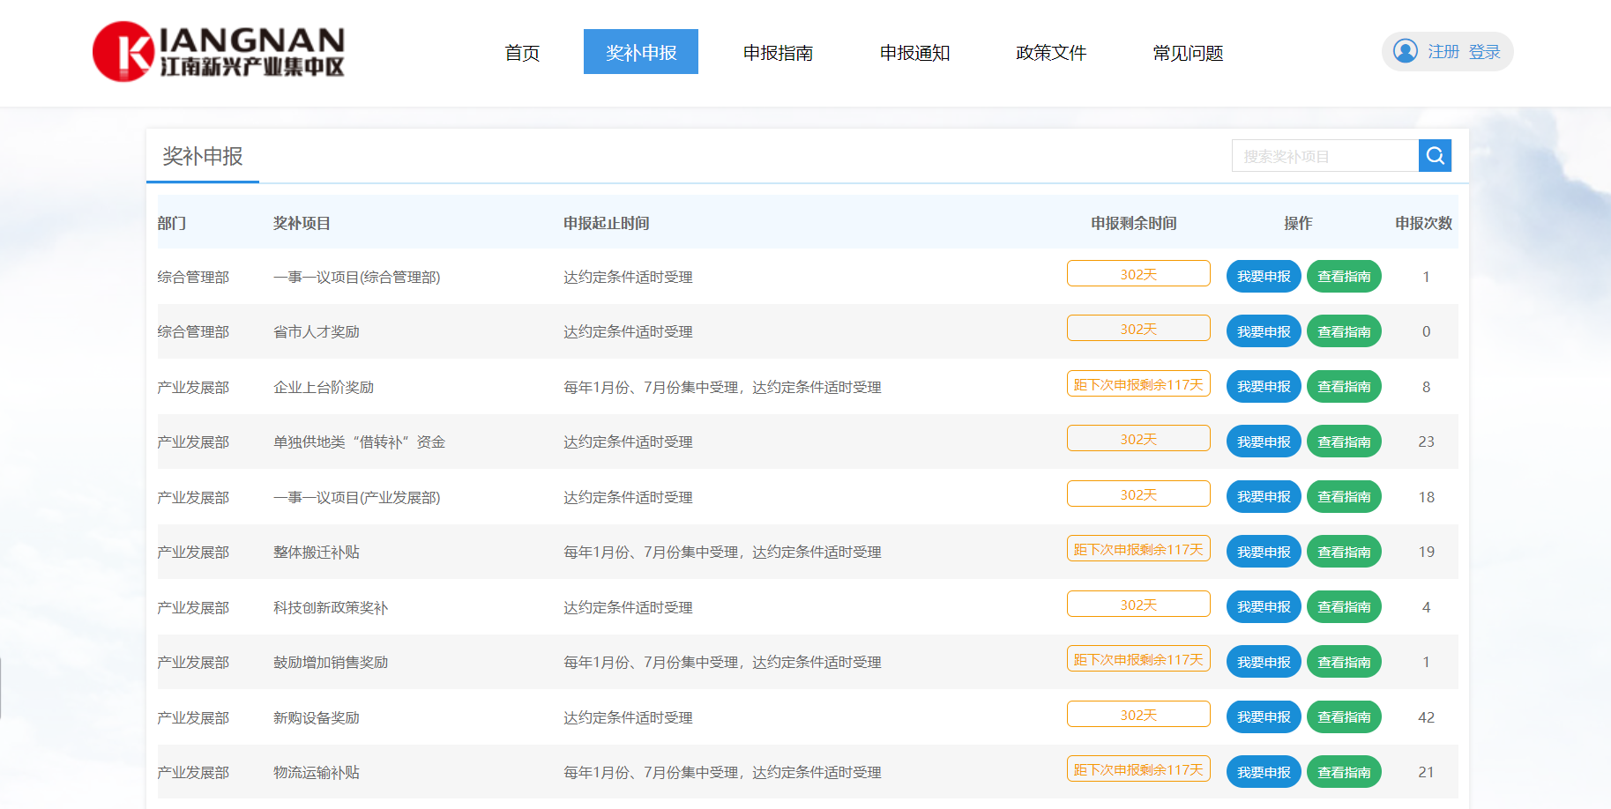The height and width of the screenshot is (809, 1611).
Task: Click the 申报次数 column header
Action: 1423,223
